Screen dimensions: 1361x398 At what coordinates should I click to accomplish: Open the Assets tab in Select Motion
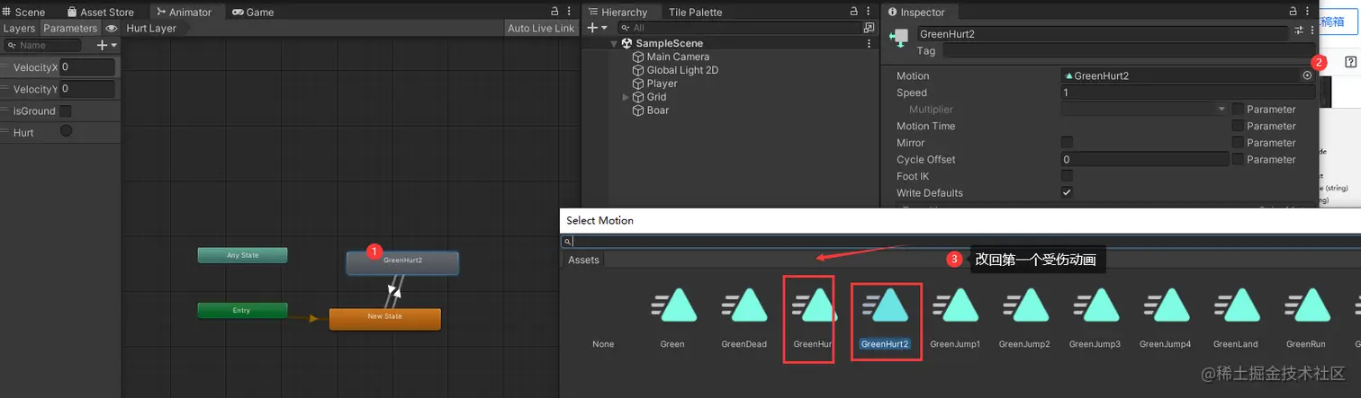click(583, 260)
